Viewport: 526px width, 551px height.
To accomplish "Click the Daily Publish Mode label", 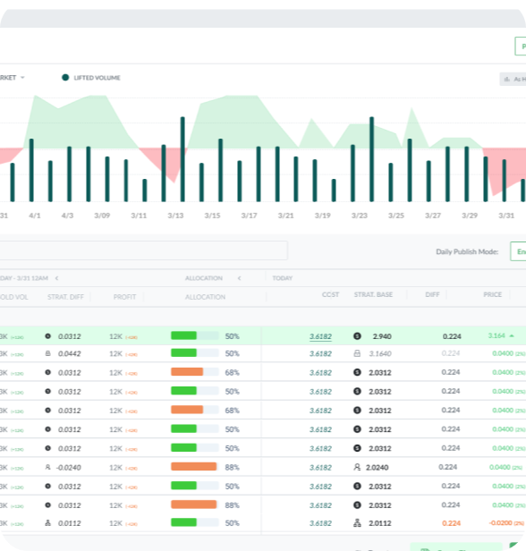I will point(467,251).
